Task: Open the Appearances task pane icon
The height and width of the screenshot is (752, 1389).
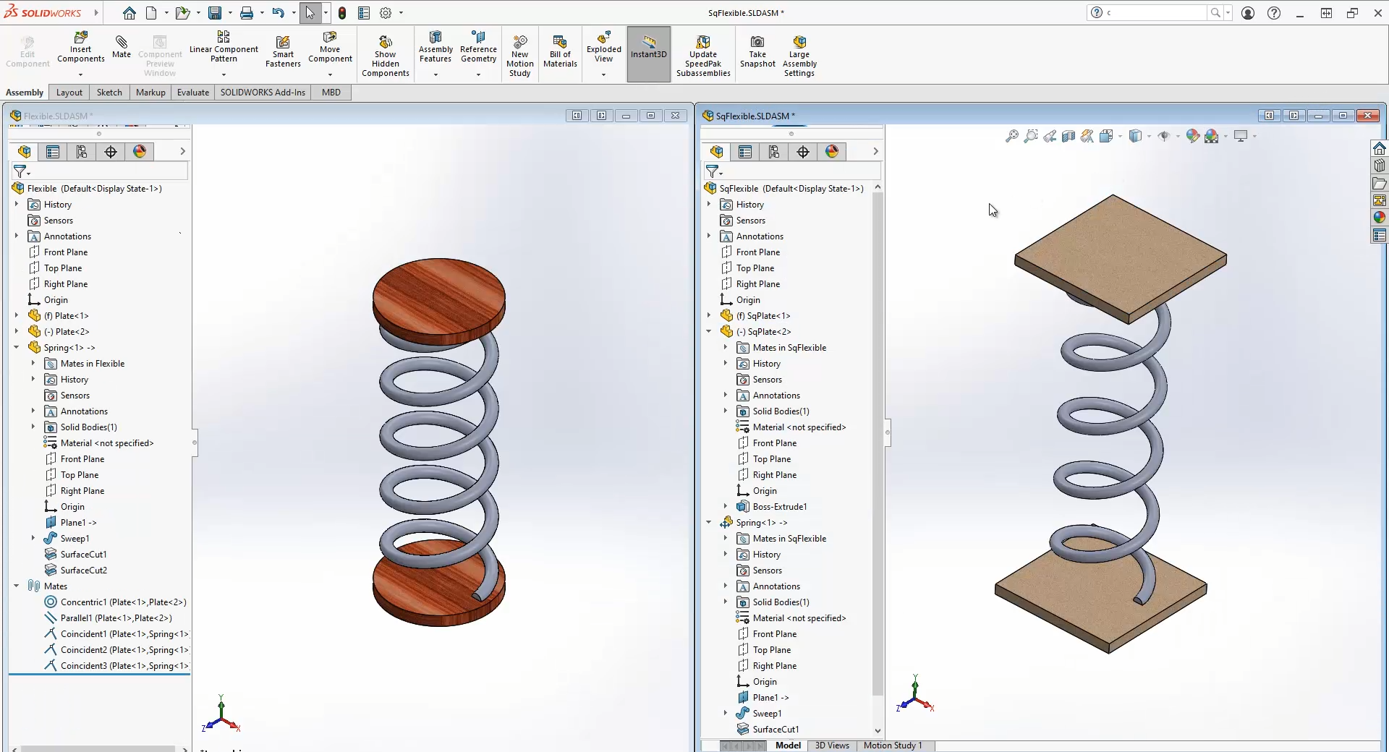Action: tap(1380, 218)
